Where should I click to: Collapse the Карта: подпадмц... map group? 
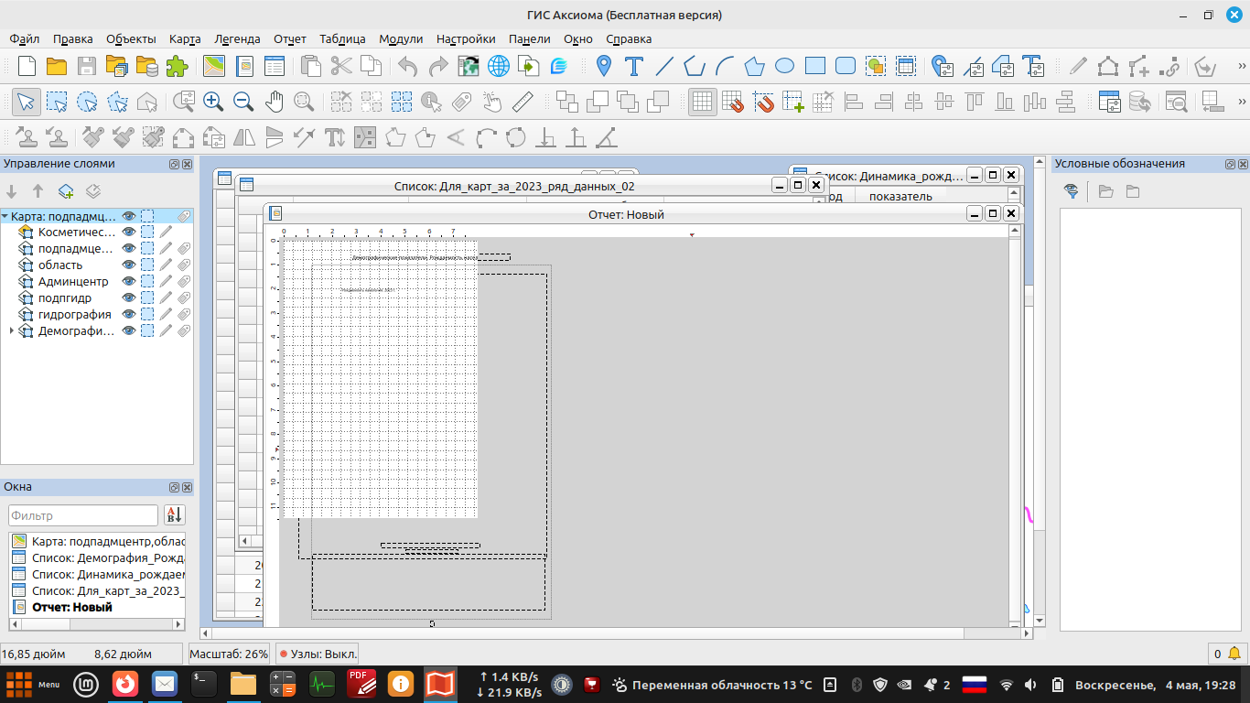point(5,217)
